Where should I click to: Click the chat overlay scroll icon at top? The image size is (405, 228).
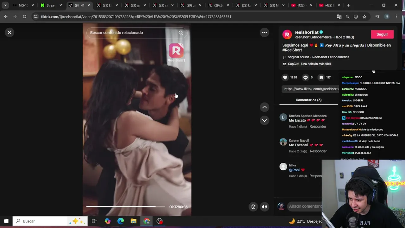tap(374, 72)
